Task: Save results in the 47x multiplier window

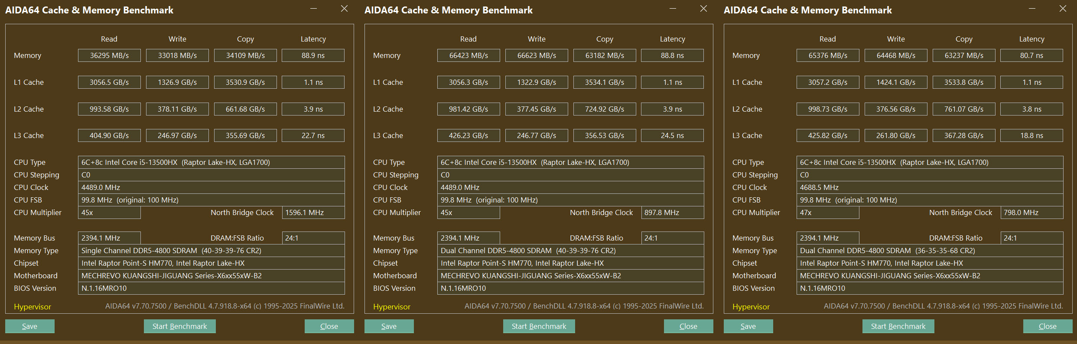Action: 748,326
